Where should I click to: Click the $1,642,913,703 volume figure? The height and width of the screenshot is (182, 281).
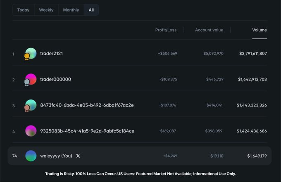click(x=252, y=79)
